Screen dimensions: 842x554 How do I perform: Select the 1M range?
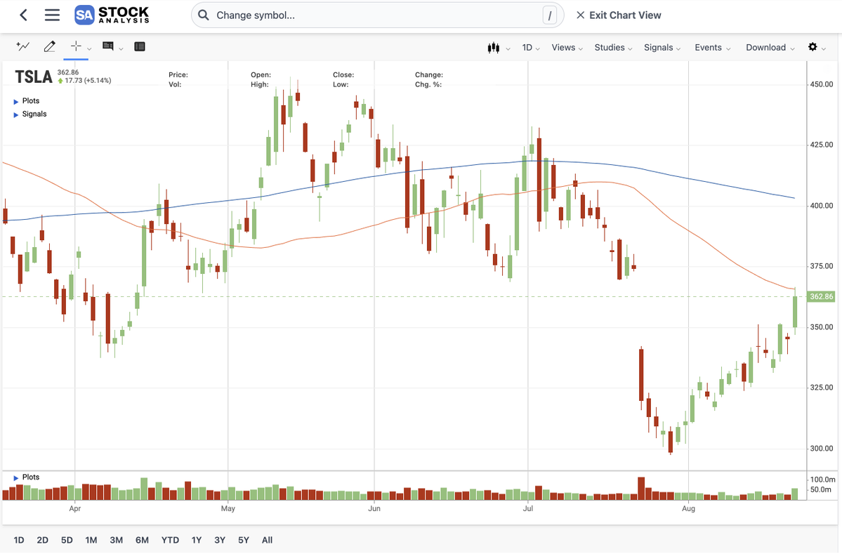(x=91, y=540)
